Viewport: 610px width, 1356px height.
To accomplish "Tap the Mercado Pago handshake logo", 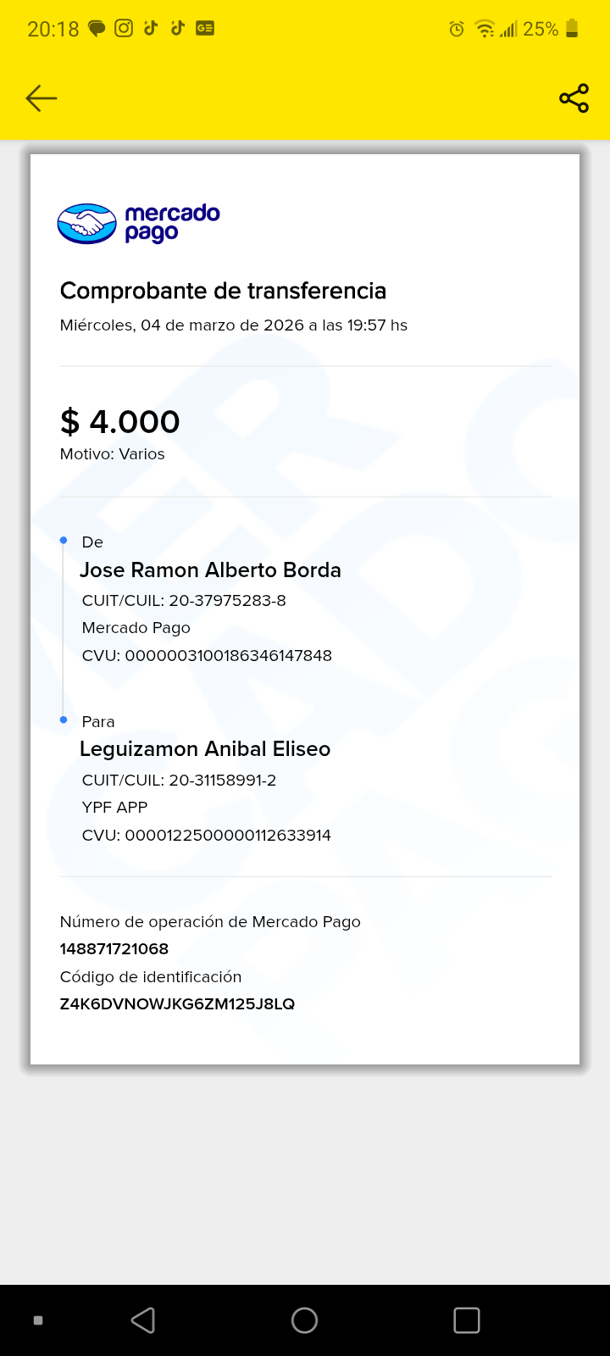I will click(x=86, y=224).
